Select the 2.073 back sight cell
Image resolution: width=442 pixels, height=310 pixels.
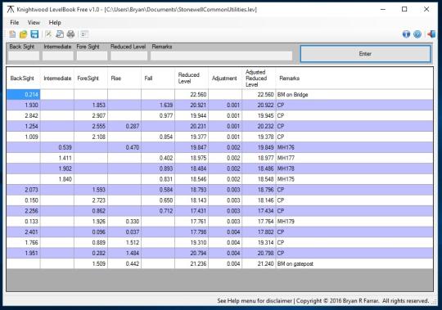pyautogui.click(x=23, y=190)
